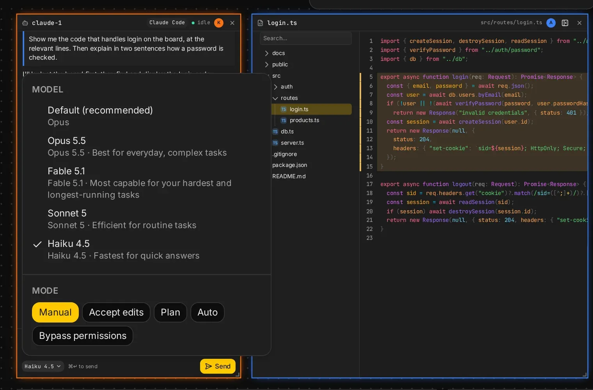Click the file Search field
The height and width of the screenshot is (390, 593).
[306, 38]
